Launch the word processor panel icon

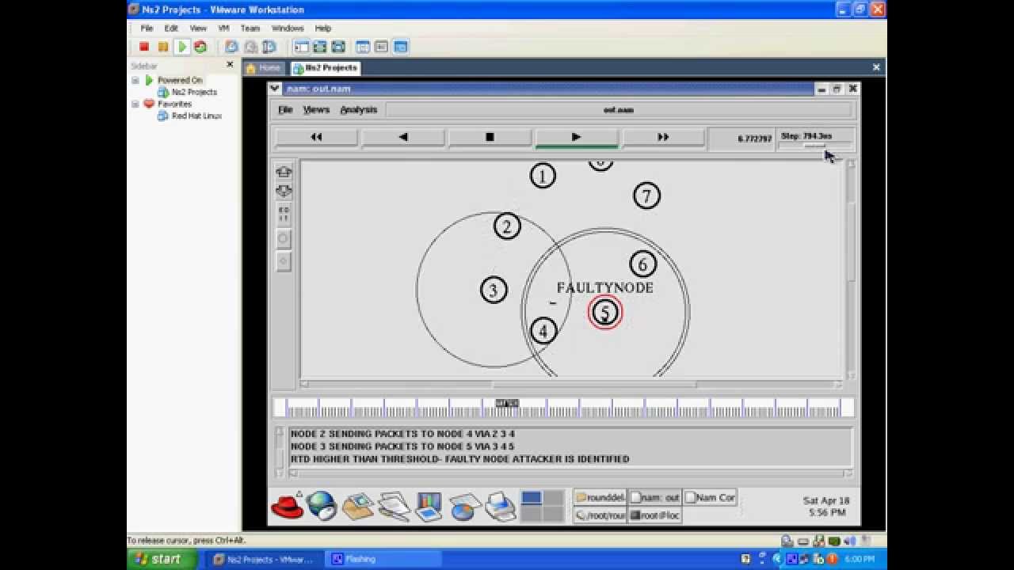click(393, 506)
